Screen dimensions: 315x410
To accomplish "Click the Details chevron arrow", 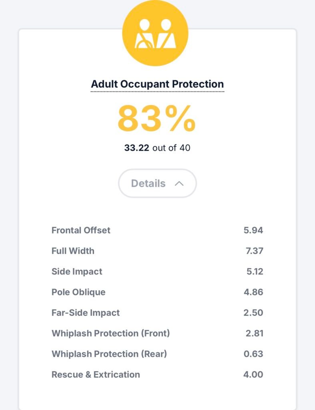I will point(179,183).
